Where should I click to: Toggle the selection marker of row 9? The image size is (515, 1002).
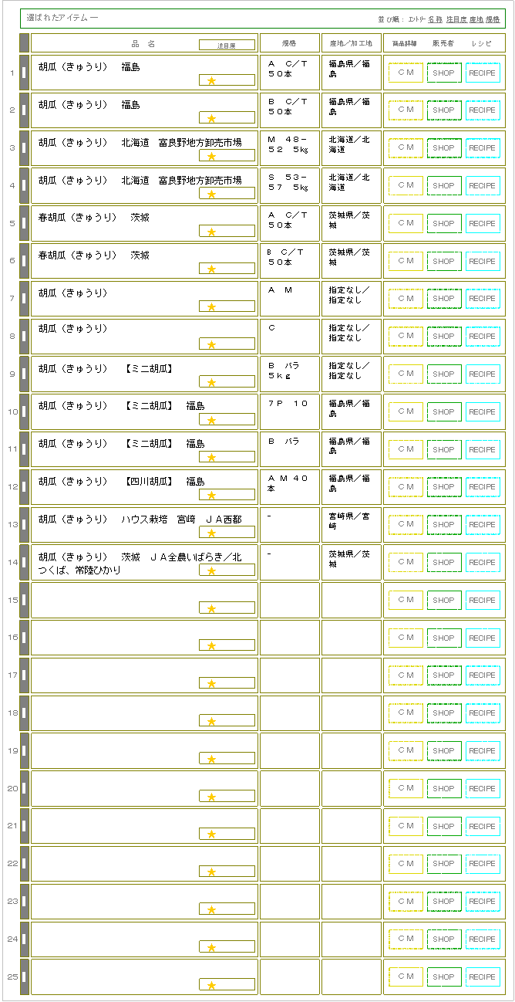click(24, 374)
